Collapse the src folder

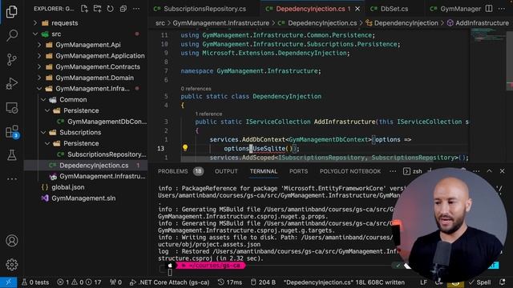pos(35,34)
